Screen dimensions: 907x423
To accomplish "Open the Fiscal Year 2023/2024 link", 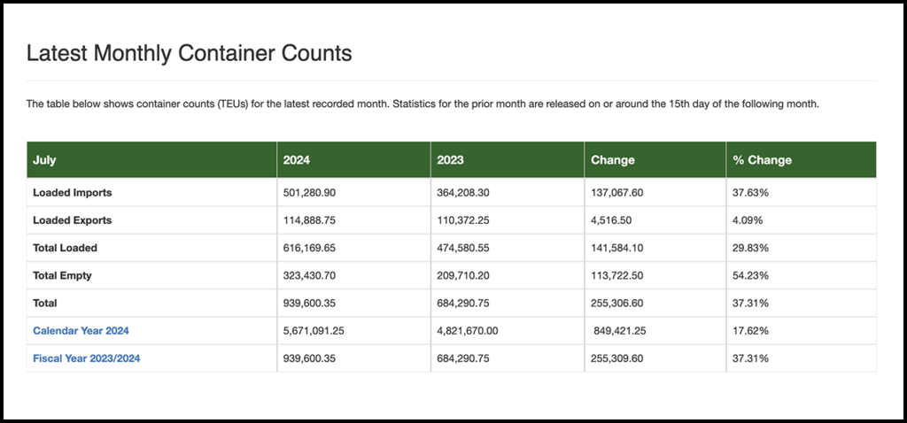I will pyautogui.click(x=87, y=358).
